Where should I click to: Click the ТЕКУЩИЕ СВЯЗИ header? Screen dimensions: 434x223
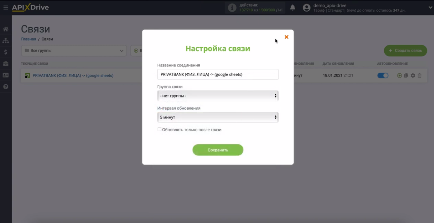pos(35,64)
